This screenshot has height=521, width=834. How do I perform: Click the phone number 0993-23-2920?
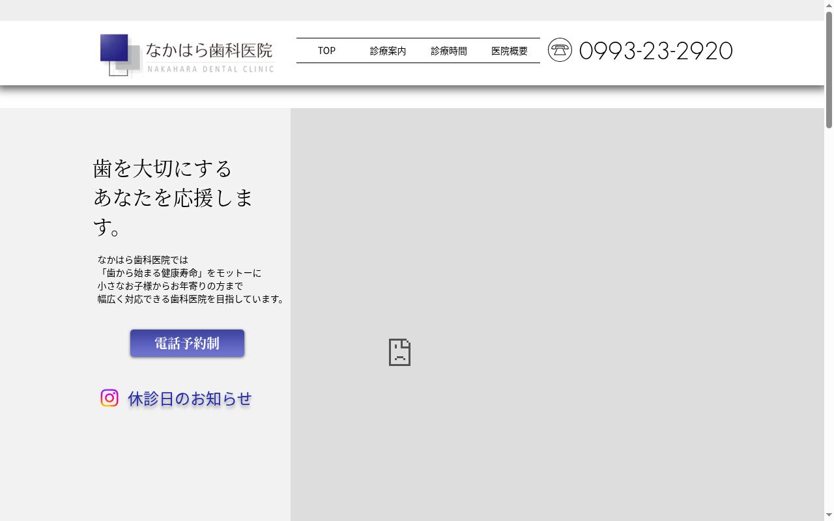click(x=655, y=51)
